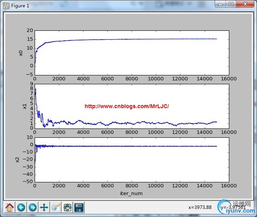This screenshot has width=257, height=217.
Task: Click inside the x0 subplot area
Action: click(132, 53)
